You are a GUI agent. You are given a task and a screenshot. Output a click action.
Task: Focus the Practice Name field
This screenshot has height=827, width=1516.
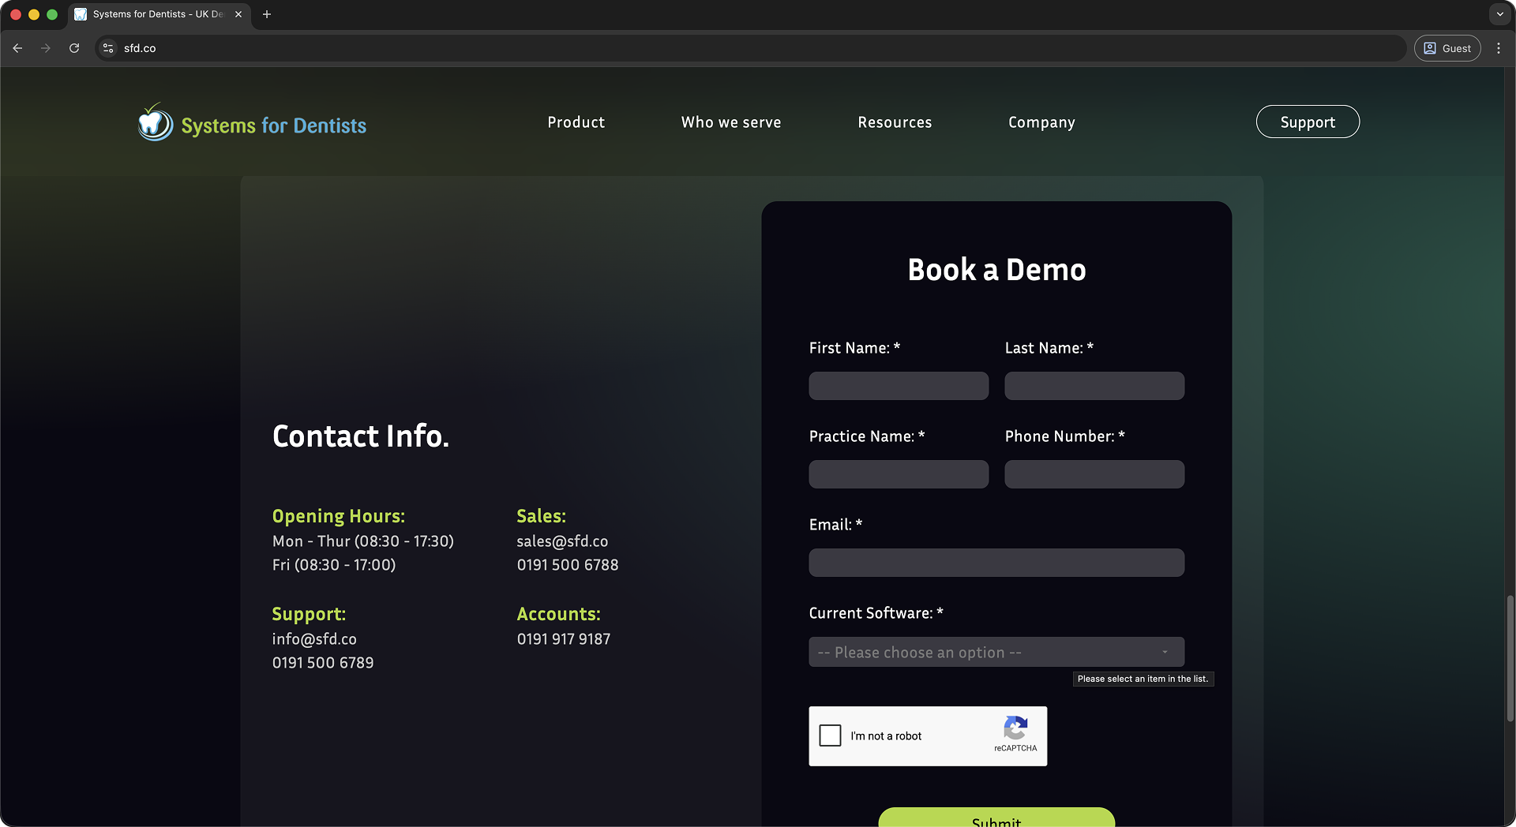899,474
